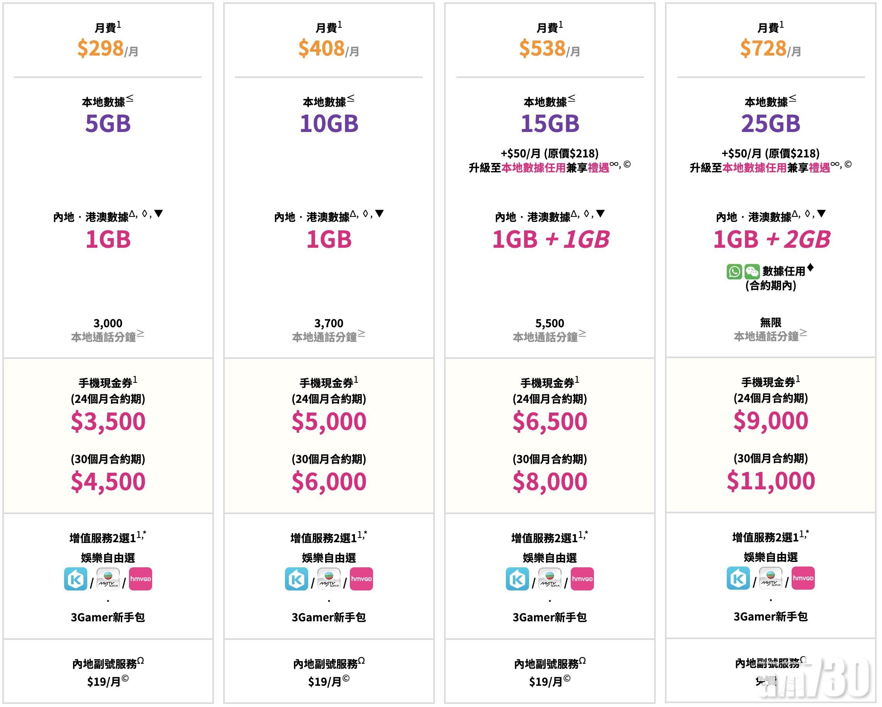
Task: Click the hmvod icon in the $298 plan
Action: [x=140, y=579]
